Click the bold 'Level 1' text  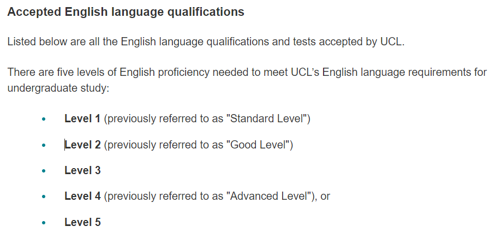pos(82,118)
